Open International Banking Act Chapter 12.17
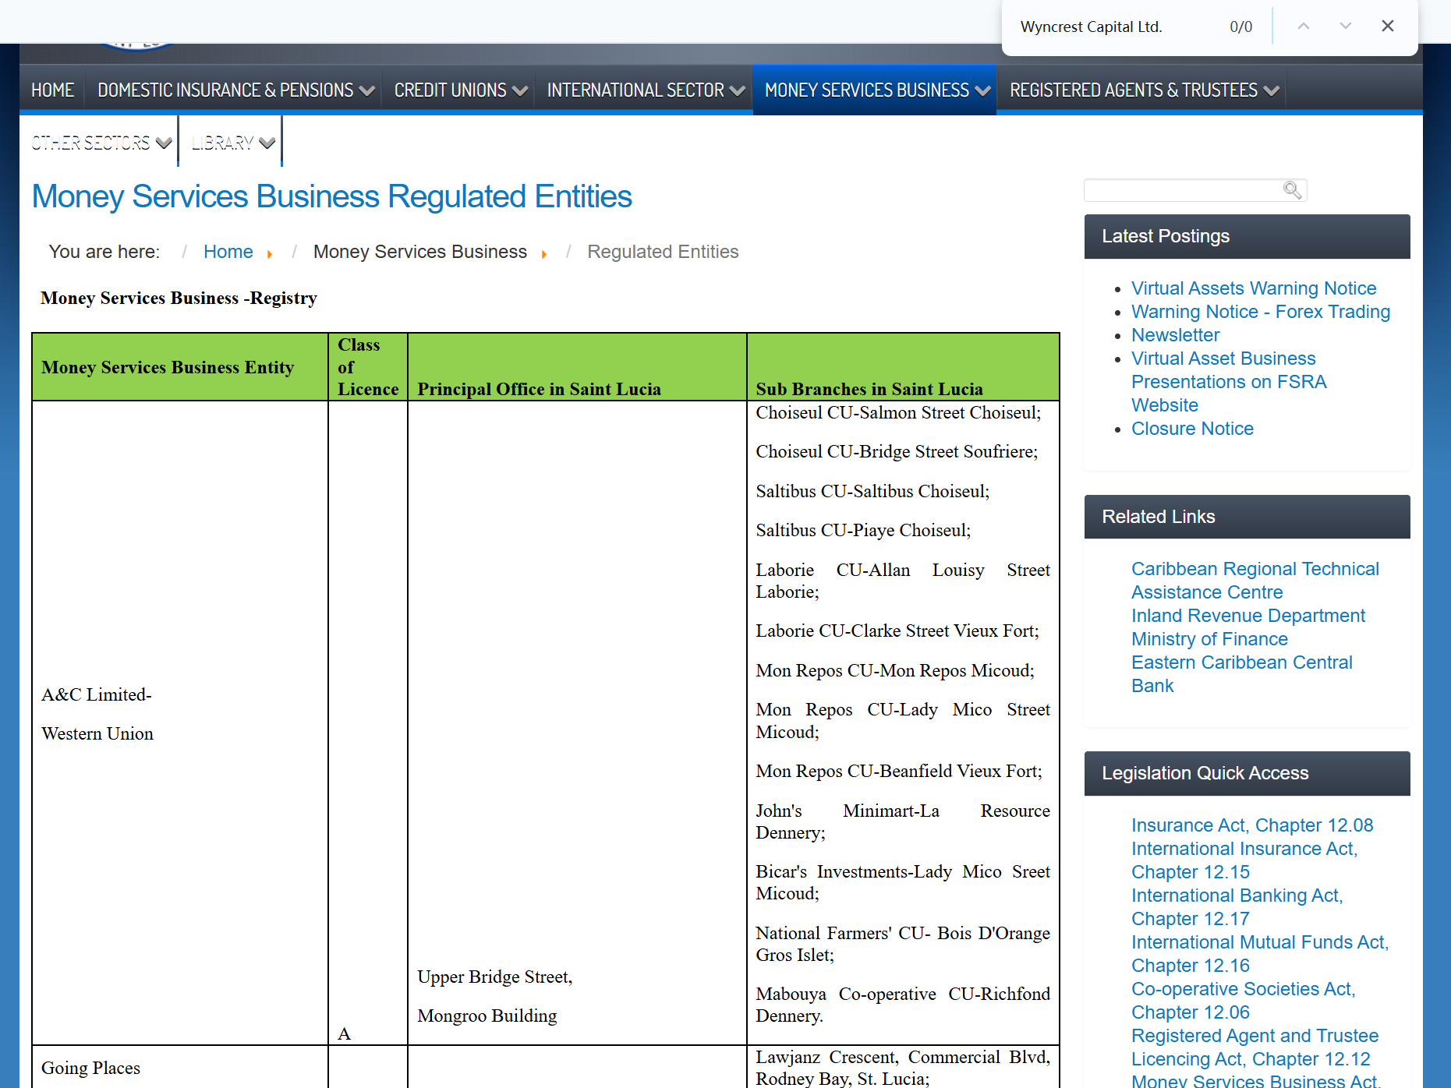Image resolution: width=1451 pixels, height=1088 pixels. [1237, 907]
